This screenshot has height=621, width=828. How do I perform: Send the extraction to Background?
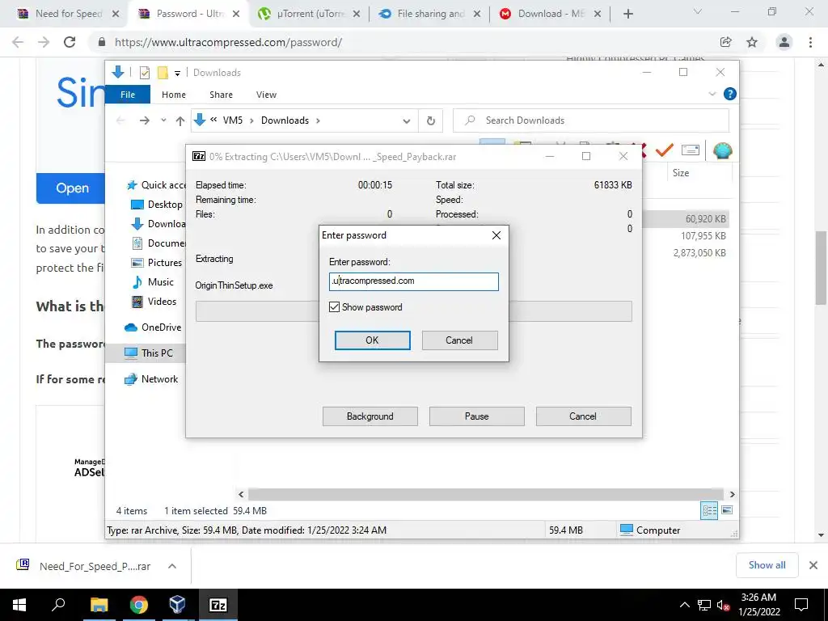pyautogui.click(x=370, y=416)
